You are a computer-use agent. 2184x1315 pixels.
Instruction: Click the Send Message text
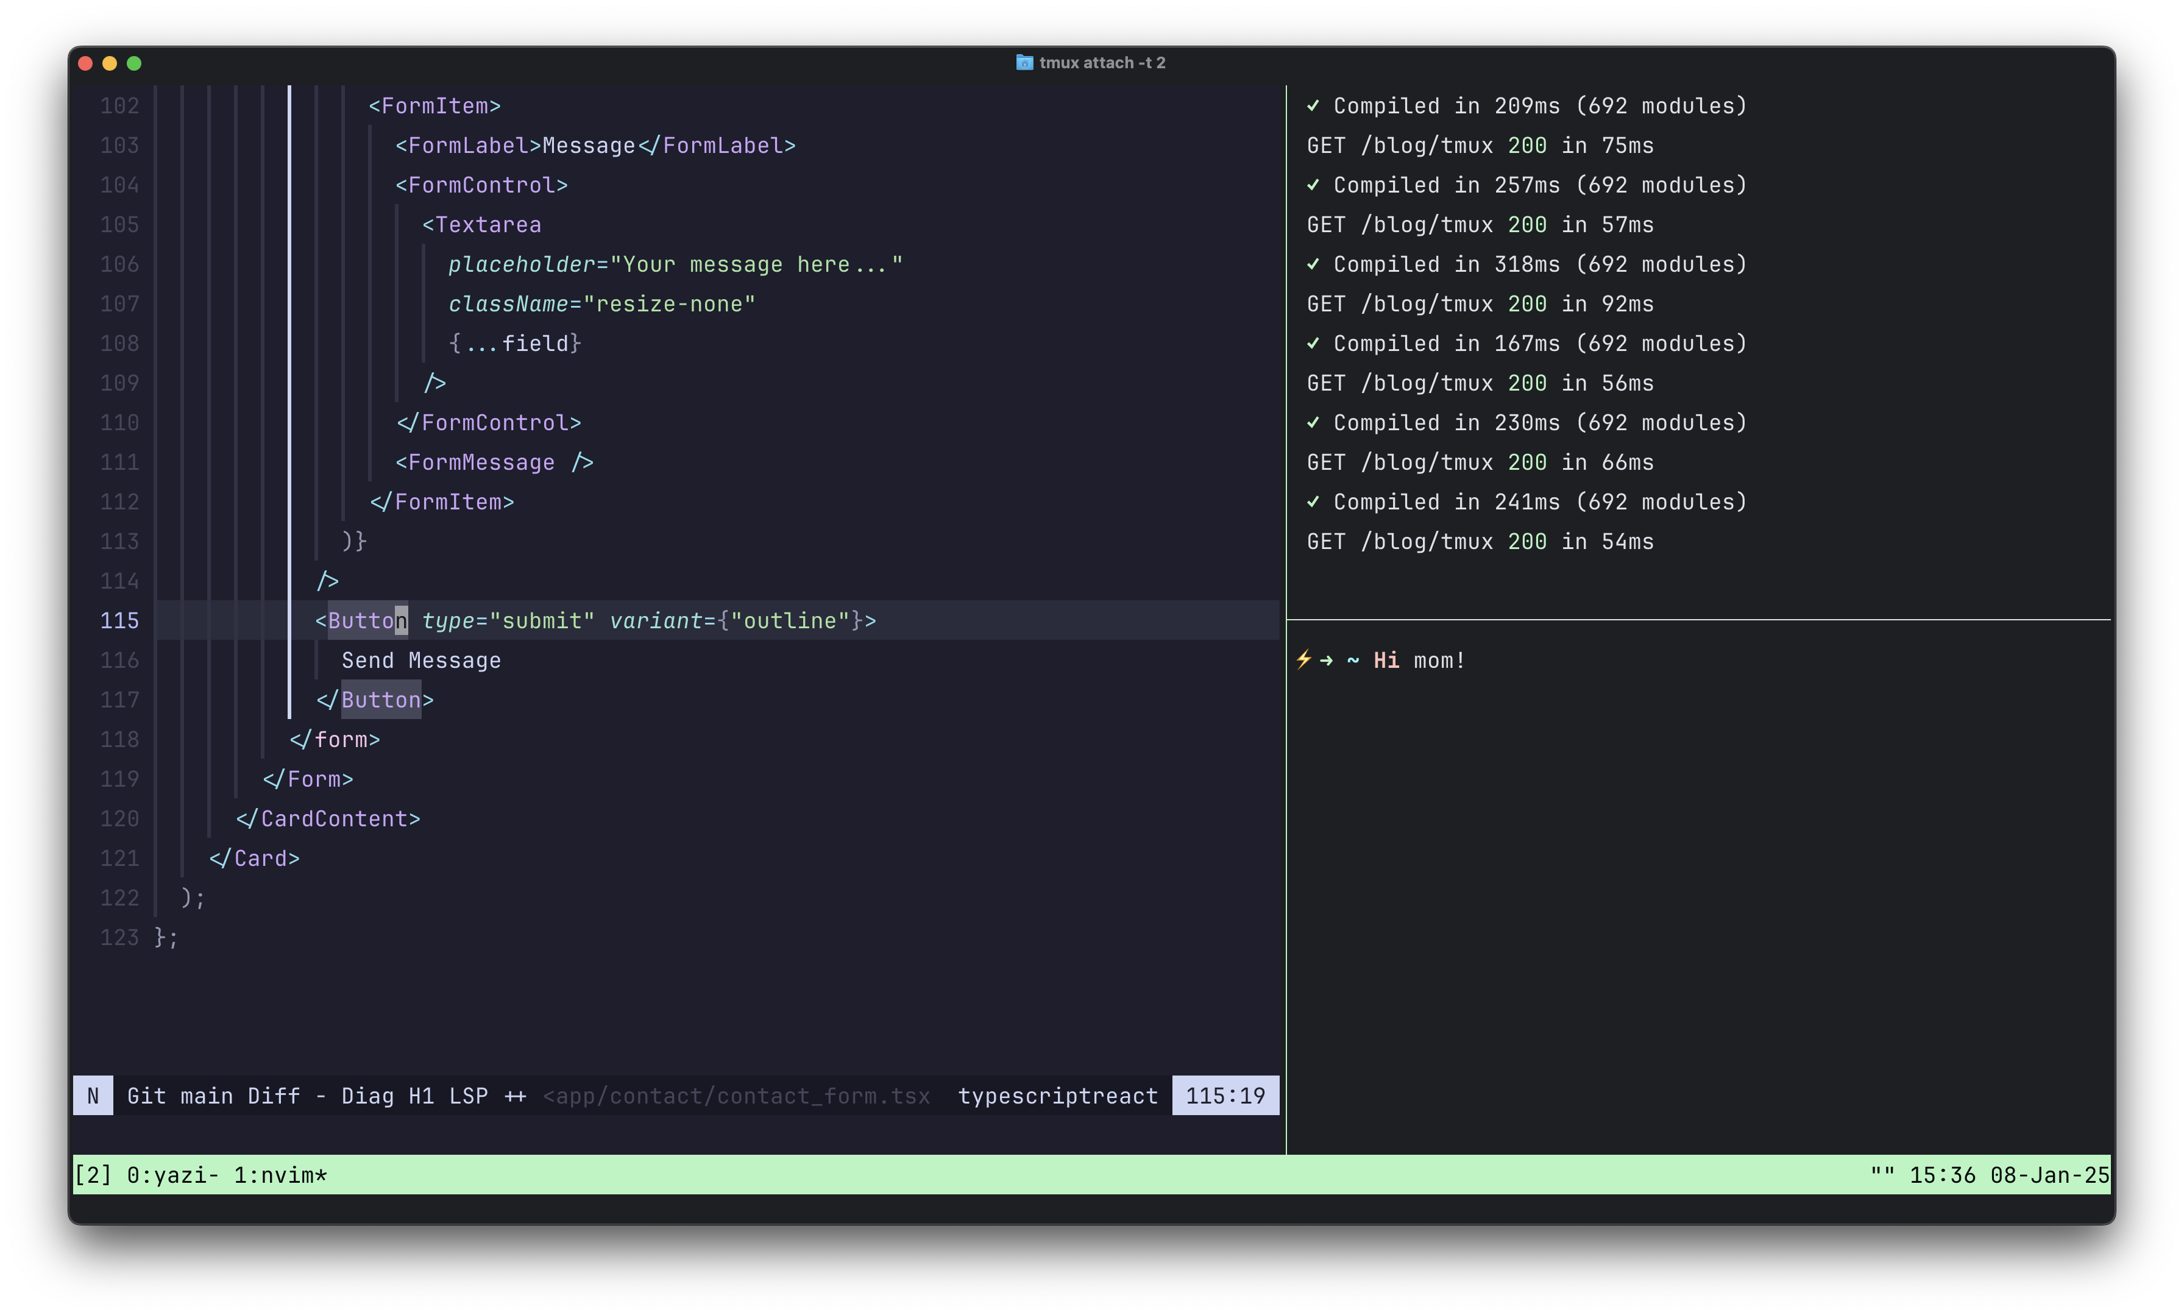[x=422, y=660]
